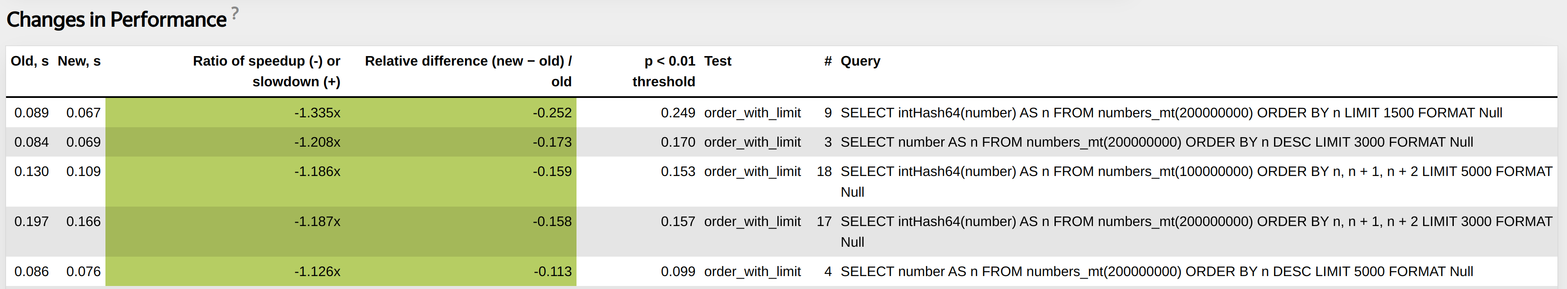
Task: Sort by the "Test" column header
Action: (718, 61)
